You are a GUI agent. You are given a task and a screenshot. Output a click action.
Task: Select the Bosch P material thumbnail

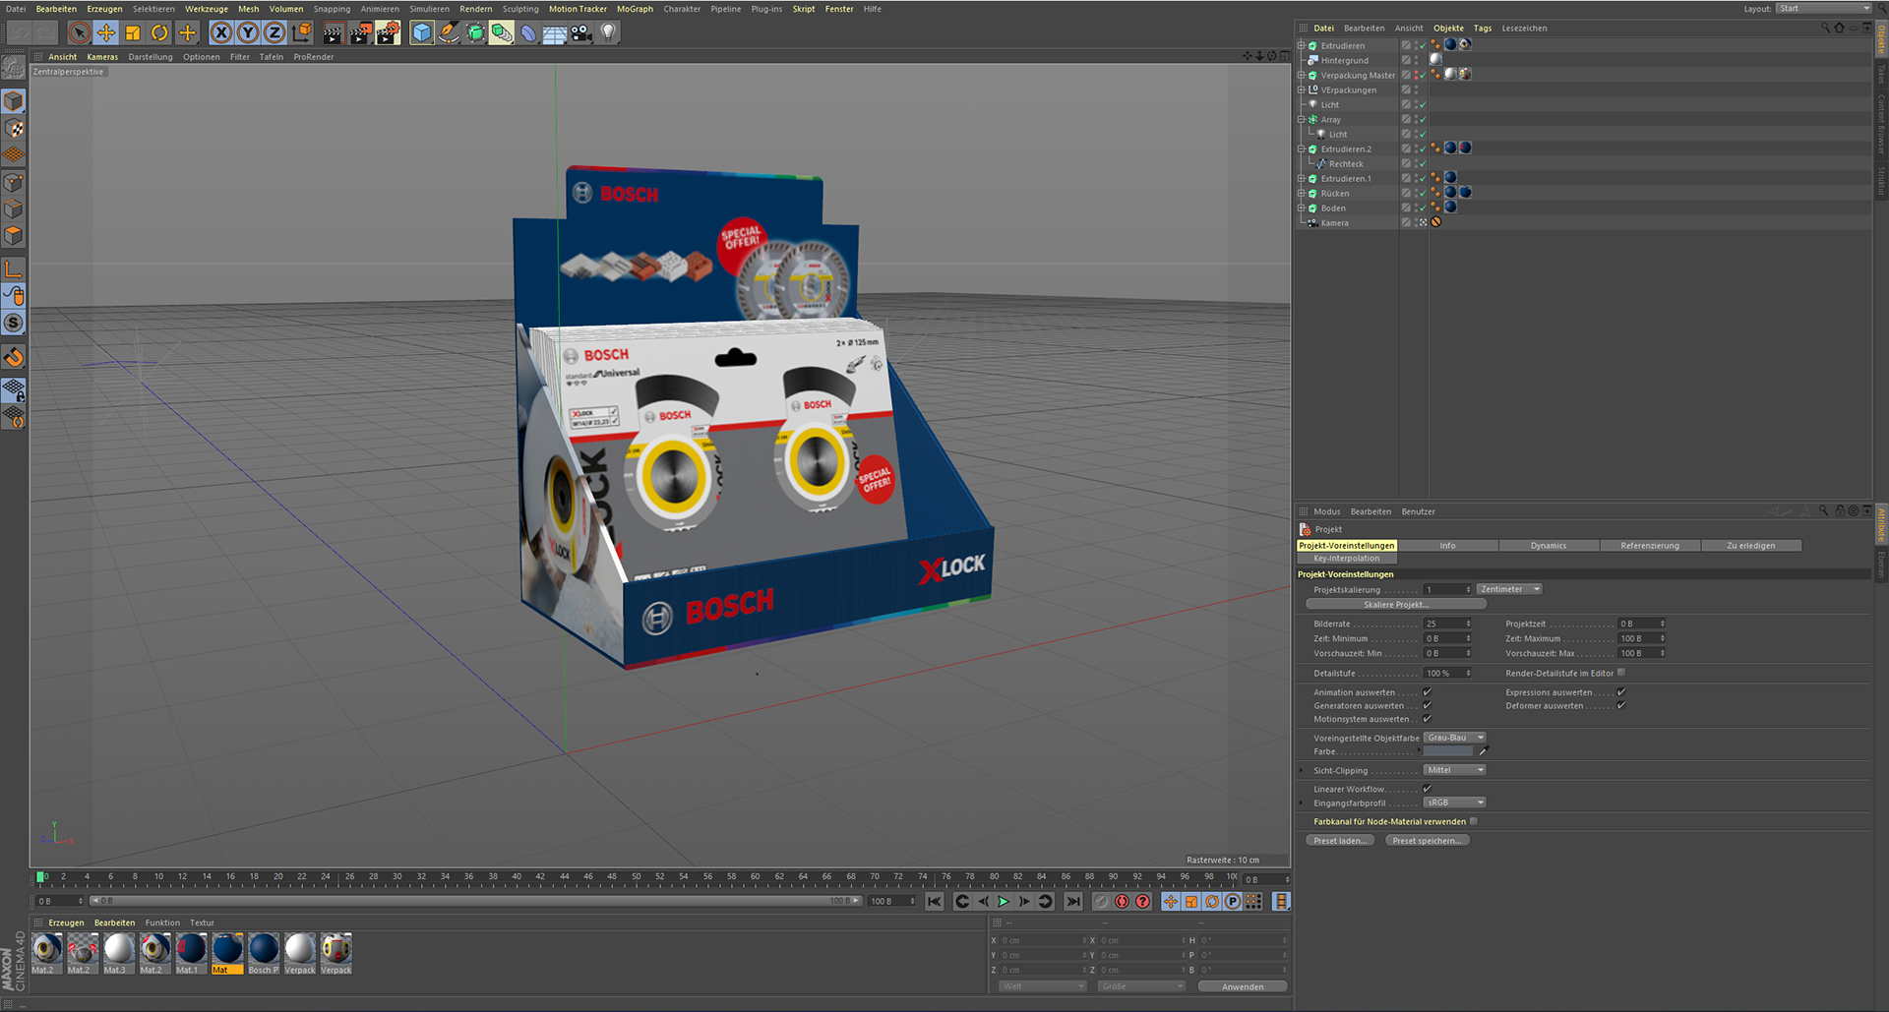tap(264, 953)
